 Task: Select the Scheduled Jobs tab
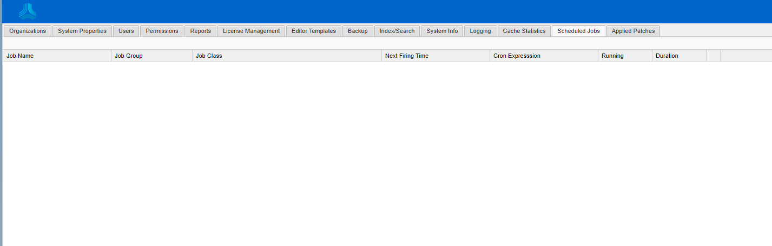[x=579, y=31]
